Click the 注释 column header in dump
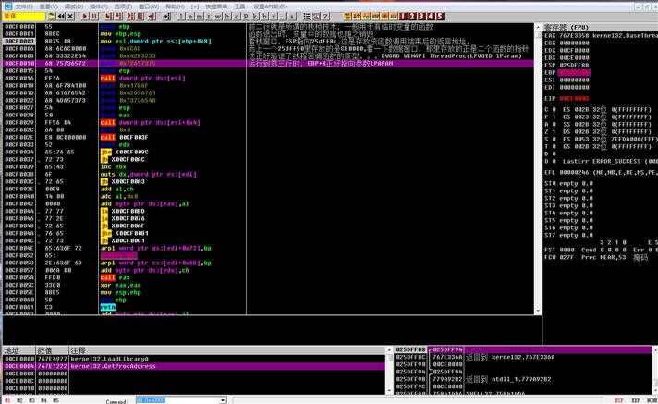The image size is (658, 404). [226, 350]
